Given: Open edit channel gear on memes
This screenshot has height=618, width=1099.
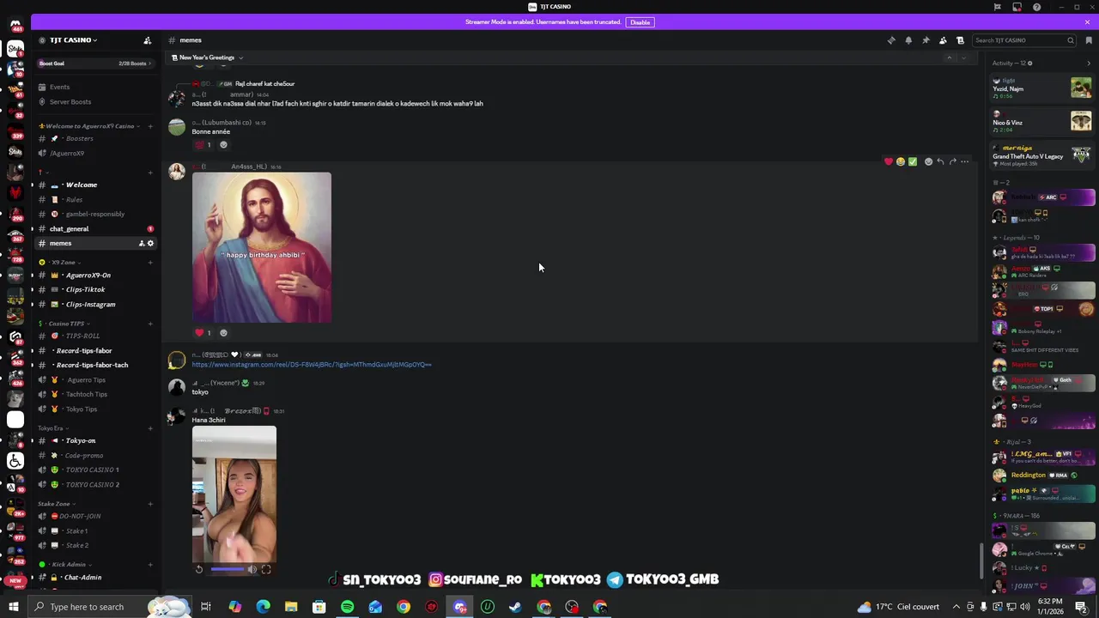Looking at the screenshot, I should 150,244.
